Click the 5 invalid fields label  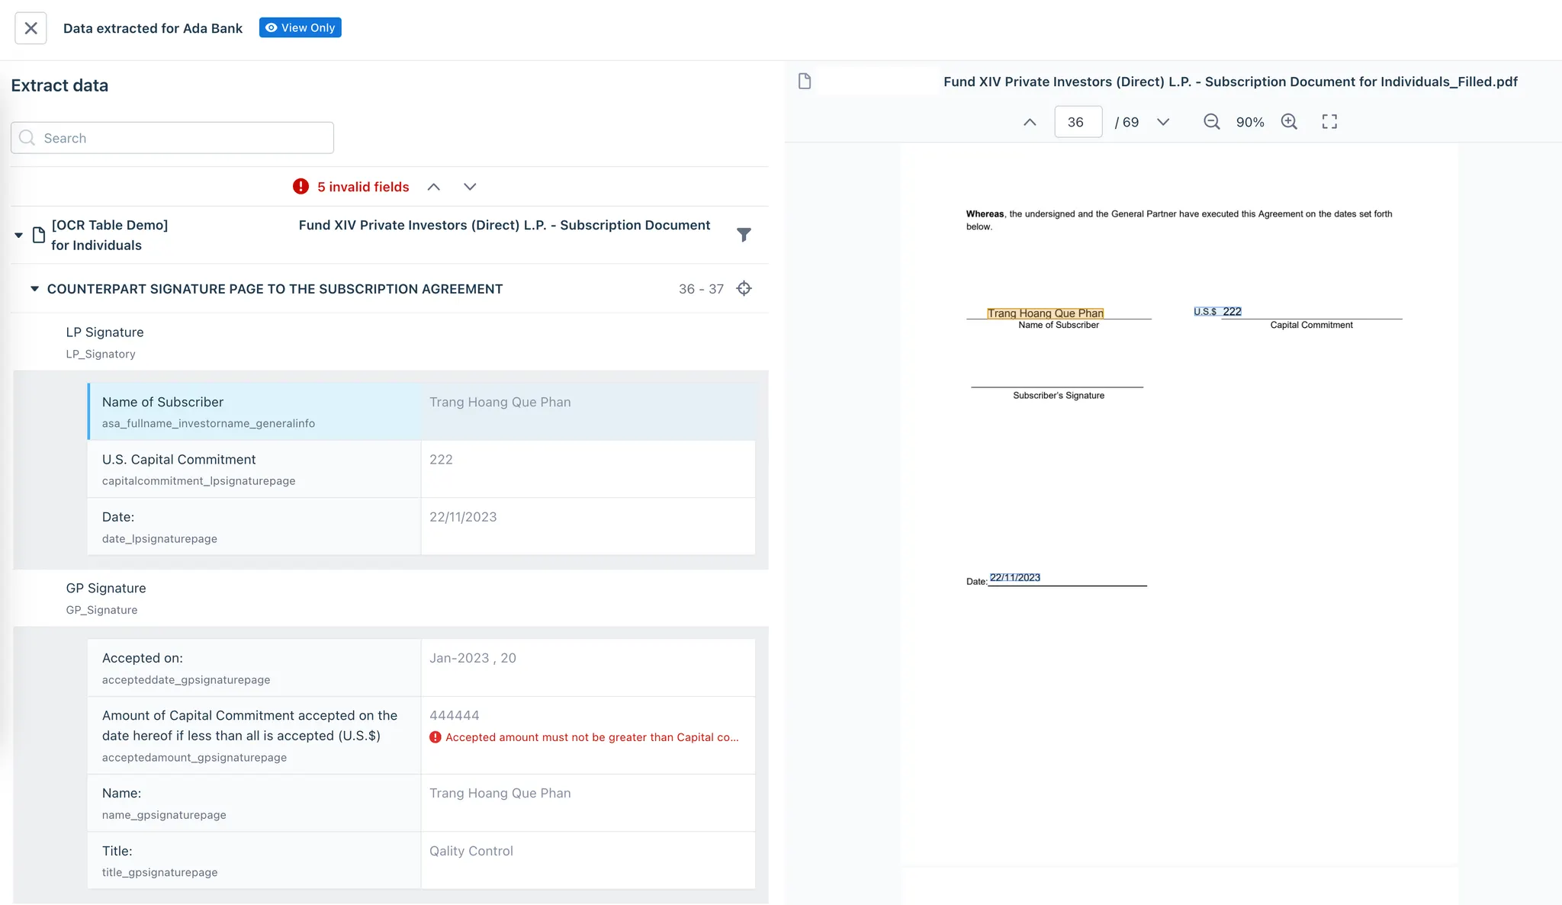(x=362, y=187)
